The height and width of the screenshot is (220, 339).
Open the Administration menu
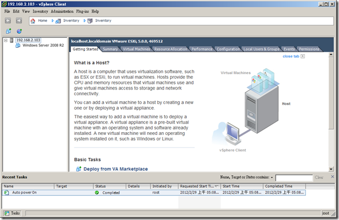62,11
